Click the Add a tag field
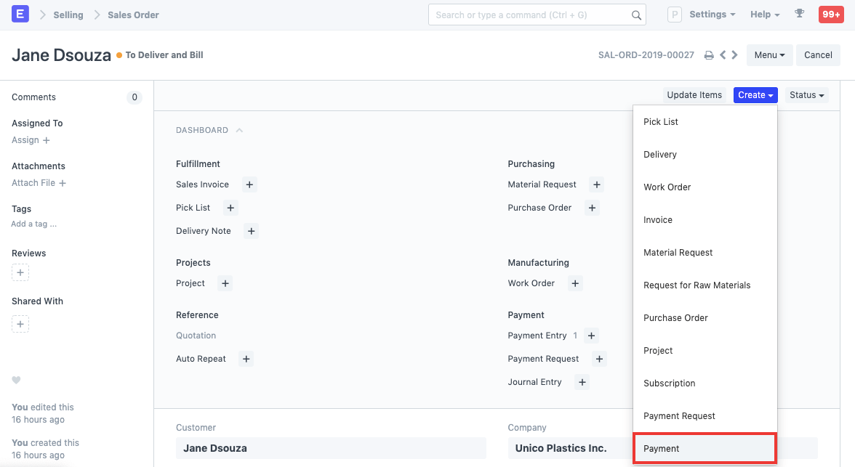The image size is (855, 467). pyautogui.click(x=33, y=224)
